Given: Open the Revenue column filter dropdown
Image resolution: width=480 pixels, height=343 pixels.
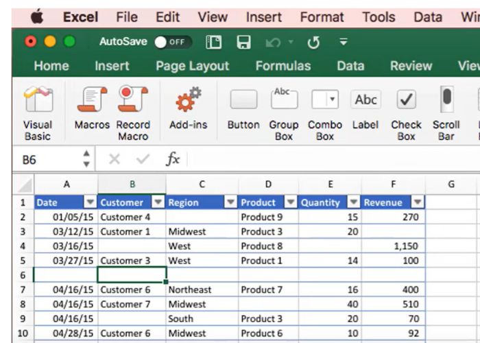Looking at the screenshot, I should pos(418,202).
